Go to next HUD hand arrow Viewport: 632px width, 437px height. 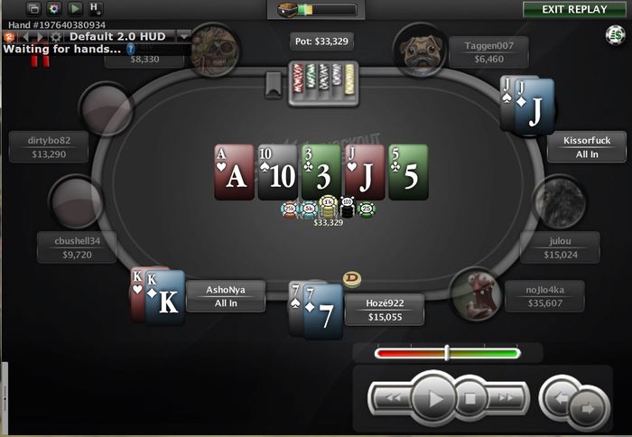point(40,37)
